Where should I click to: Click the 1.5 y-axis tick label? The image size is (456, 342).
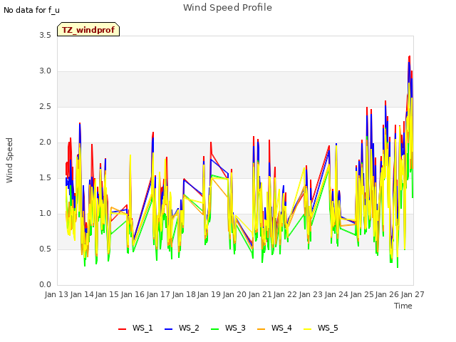[45, 177]
